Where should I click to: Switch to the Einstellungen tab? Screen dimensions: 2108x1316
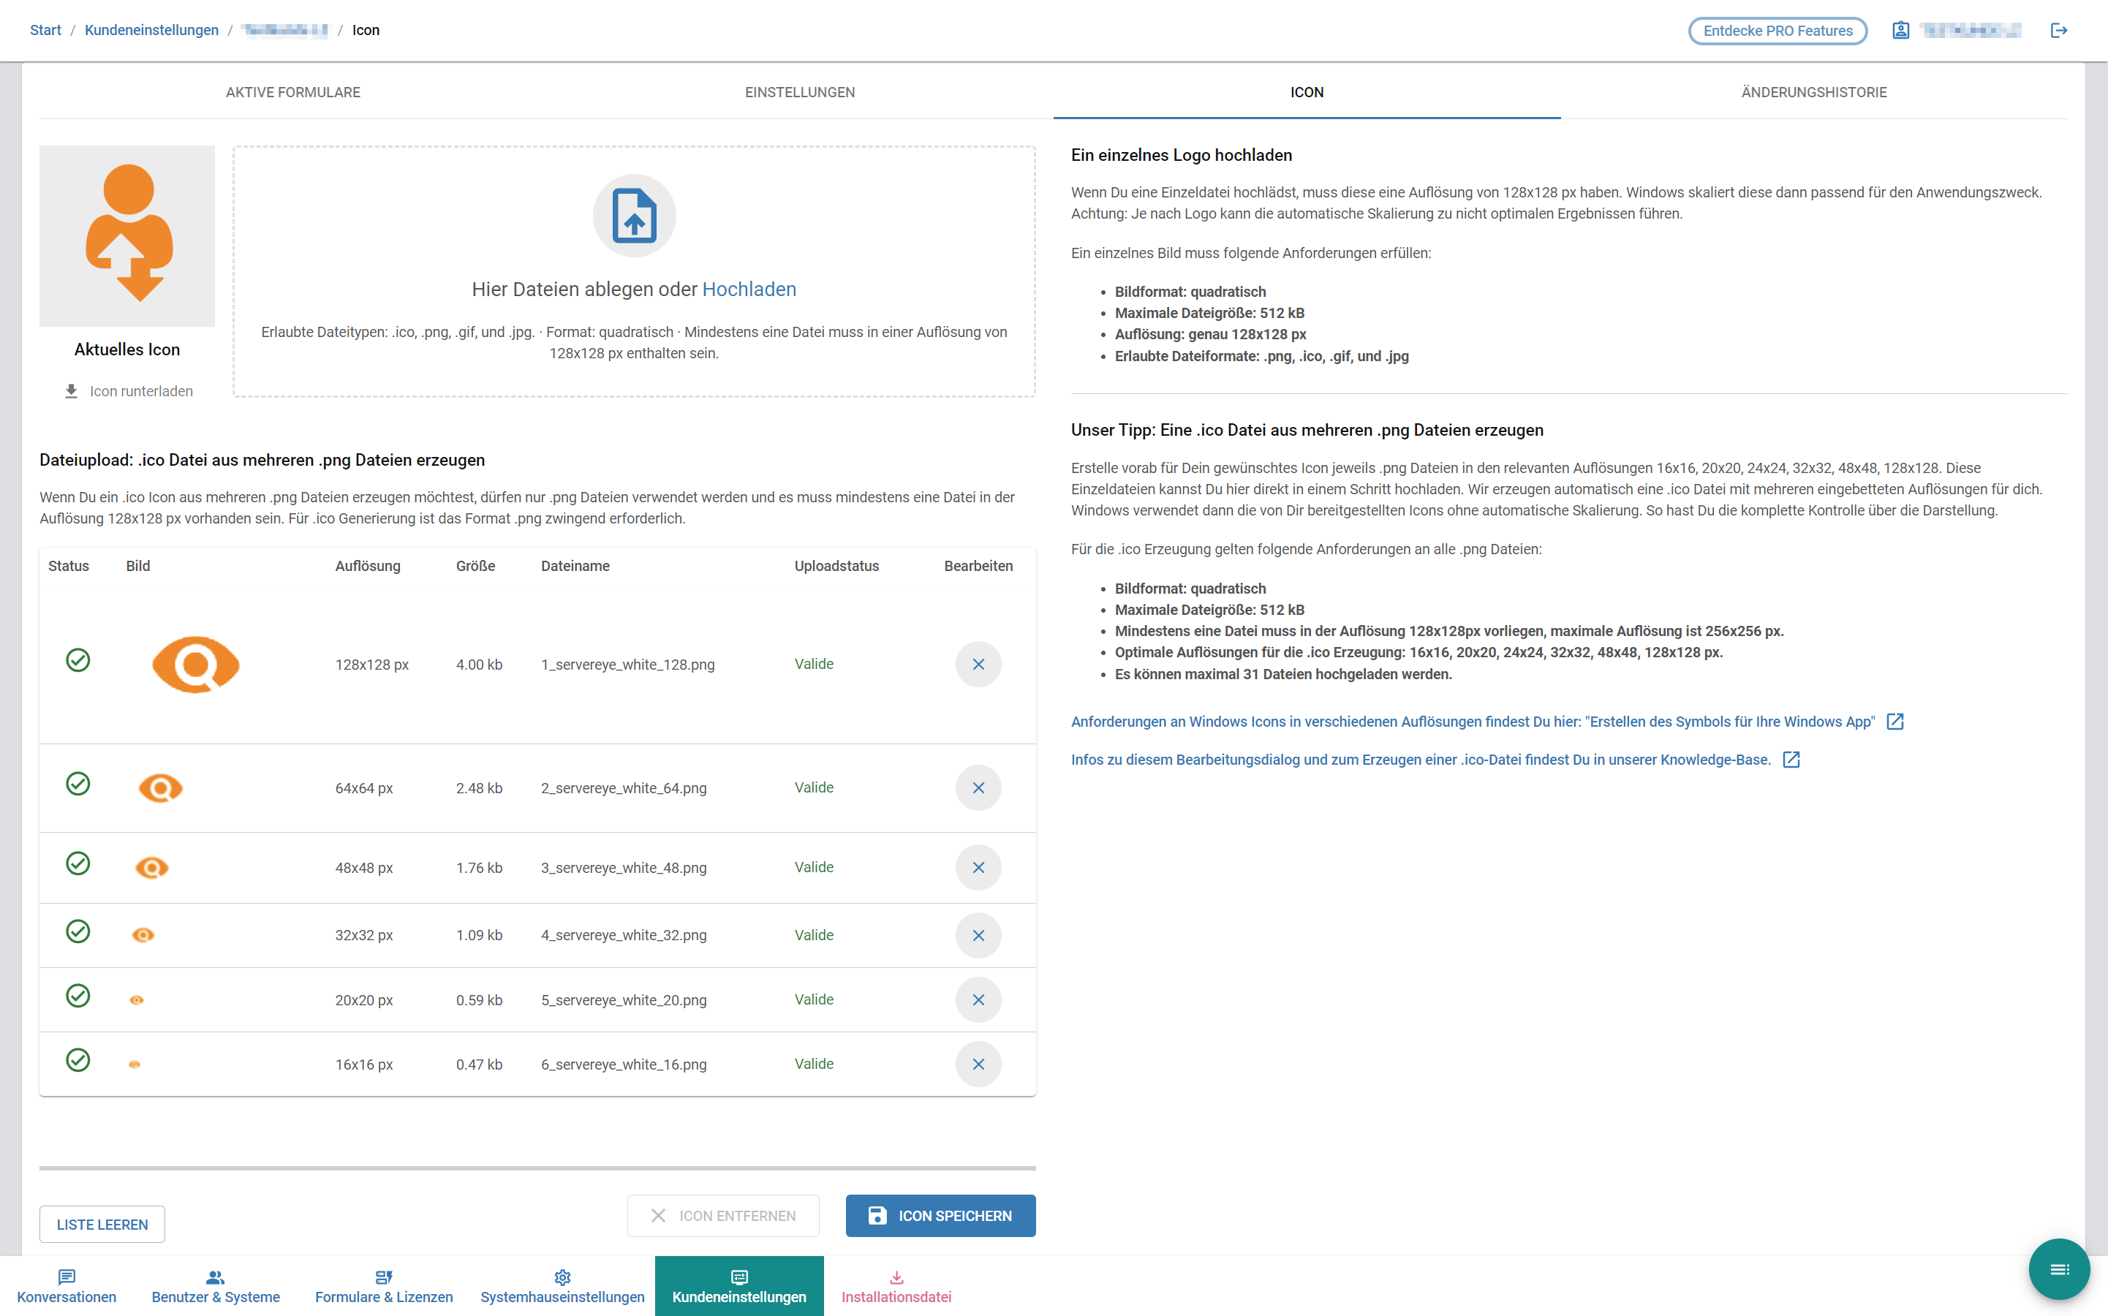[x=799, y=92]
